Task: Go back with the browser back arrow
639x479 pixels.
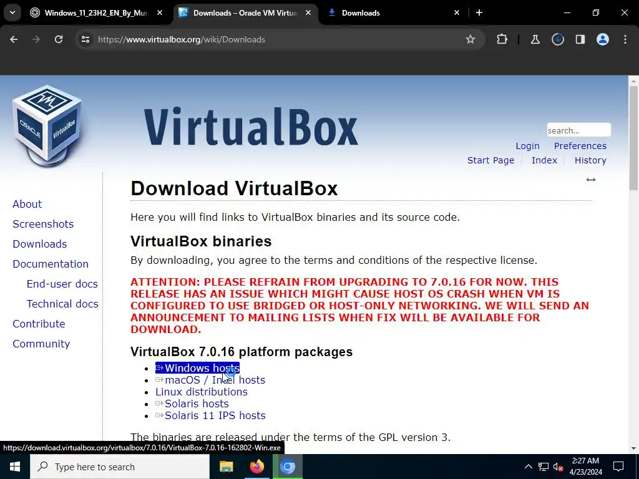Action: coord(14,39)
